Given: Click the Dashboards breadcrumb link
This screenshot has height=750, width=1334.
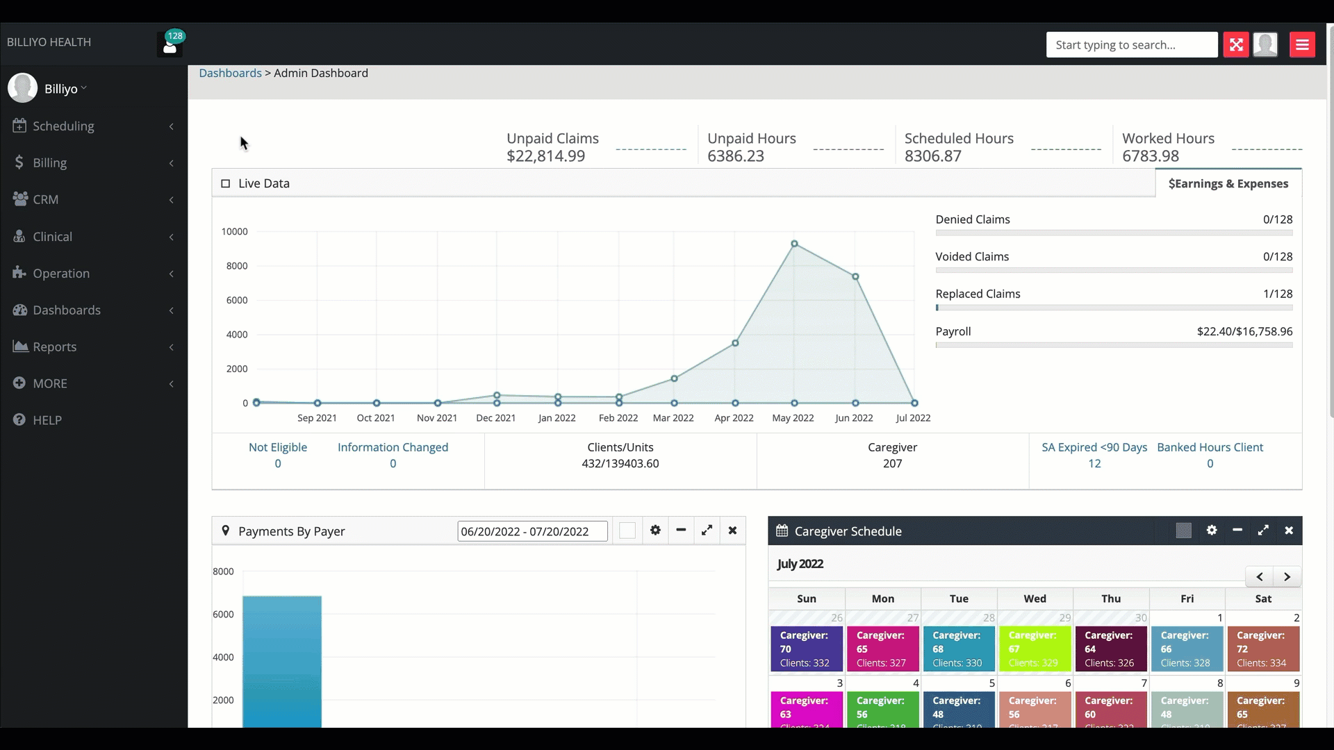Looking at the screenshot, I should pyautogui.click(x=230, y=74).
